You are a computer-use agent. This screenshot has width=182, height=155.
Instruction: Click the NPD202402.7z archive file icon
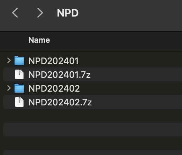pyautogui.click(x=19, y=102)
